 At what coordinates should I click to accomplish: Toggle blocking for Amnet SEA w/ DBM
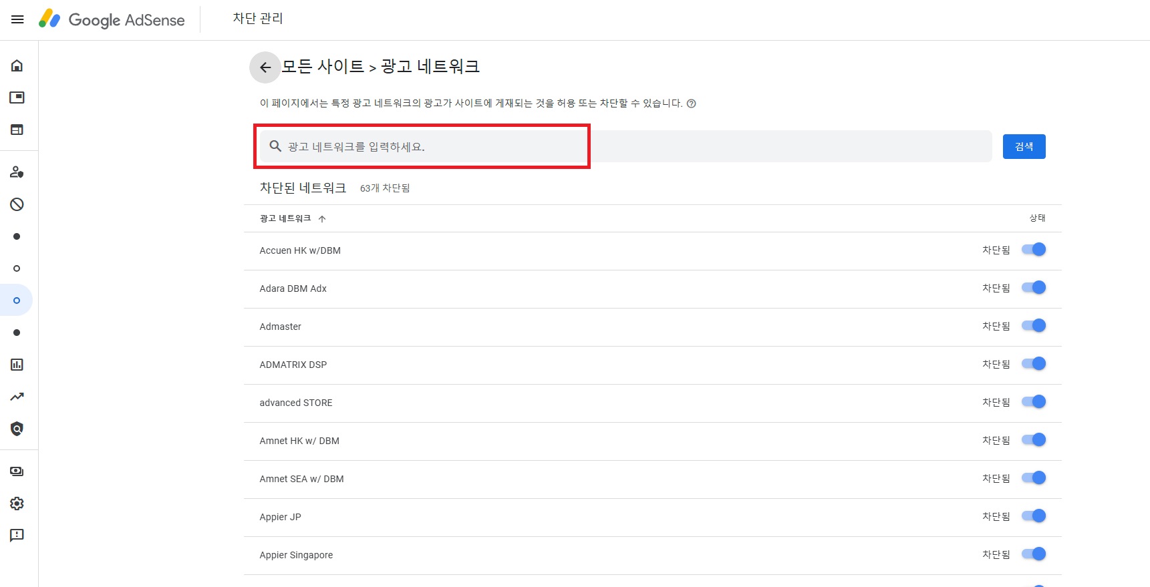tap(1034, 478)
